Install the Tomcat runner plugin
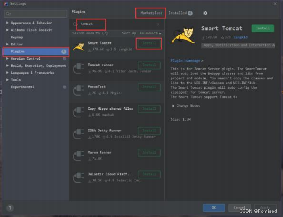 click(149, 65)
